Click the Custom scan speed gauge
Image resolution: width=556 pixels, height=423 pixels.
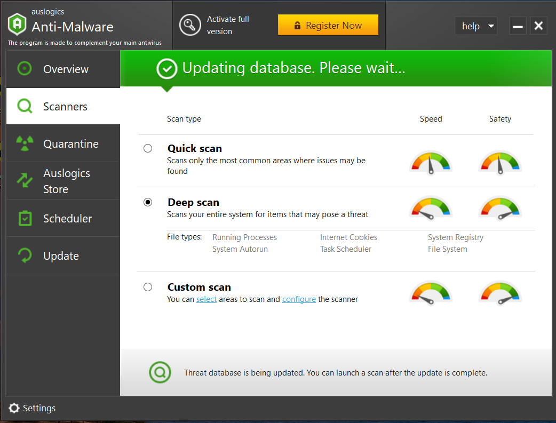[x=431, y=293]
